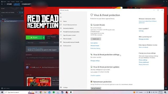168x94 pixels.
Task: Open Family options in sidebar
Action: pos(67,46)
